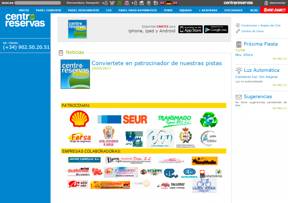Click the APTA gear logo
Screen dimensions: 288x203
[134, 139]
